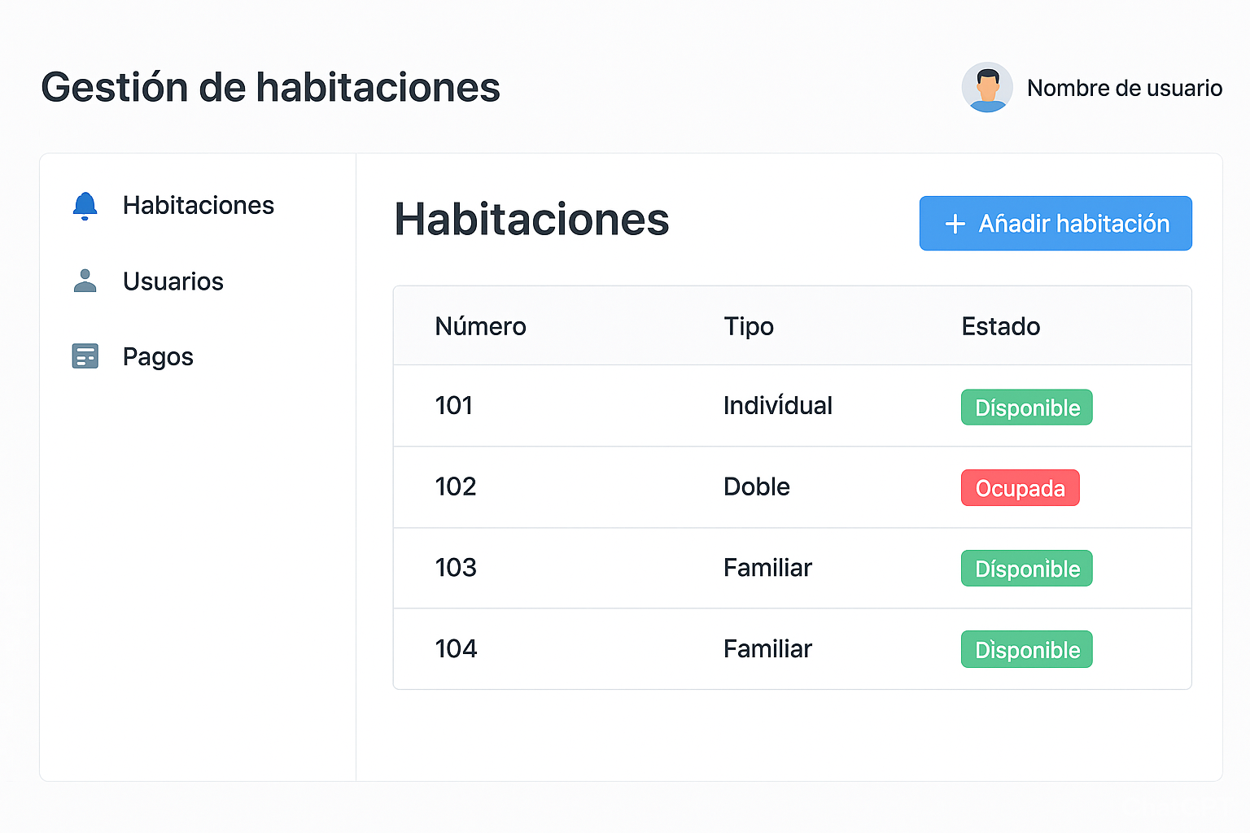Click the red Ocupada badge for room 102
This screenshot has width=1250, height=833.
(x=1020, y=488)
